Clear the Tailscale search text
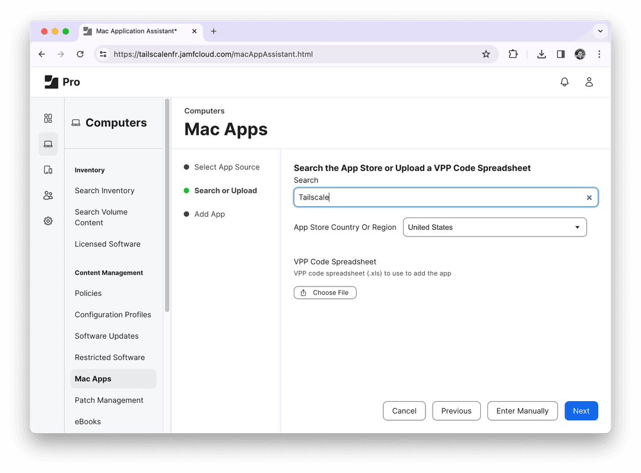The width and height of the screenshot is (641, 473). (589, 198)
